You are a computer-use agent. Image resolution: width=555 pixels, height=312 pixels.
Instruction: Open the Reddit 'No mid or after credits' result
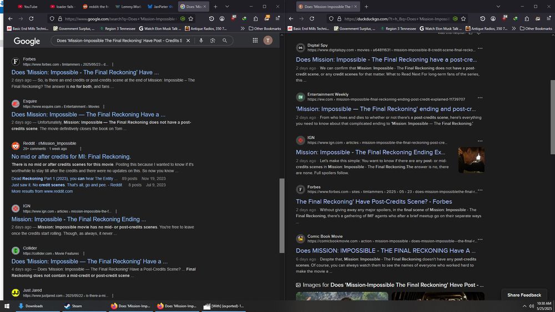point(71,156)
